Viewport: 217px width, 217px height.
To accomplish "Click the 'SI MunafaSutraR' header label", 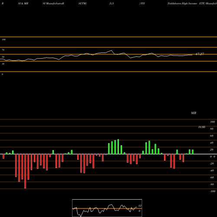I will 53,3.
